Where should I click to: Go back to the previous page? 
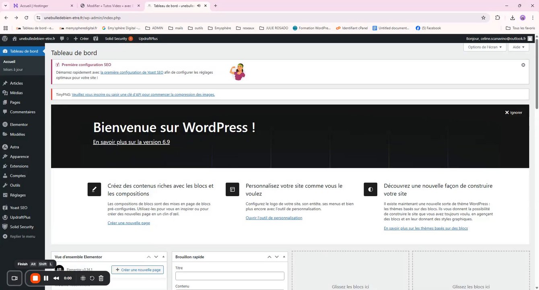[x=6, y=18]
